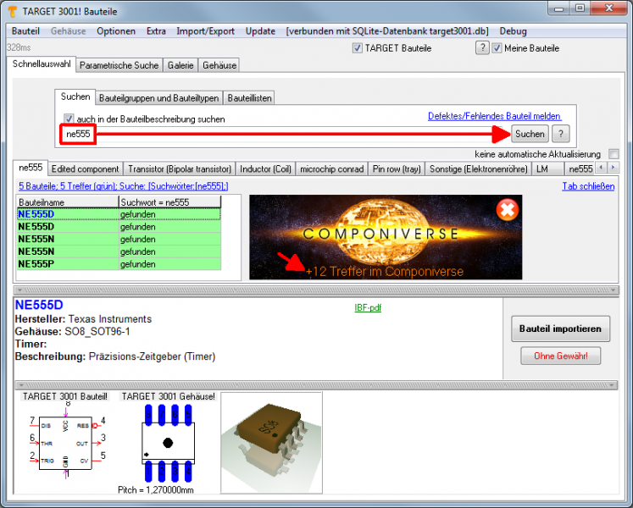Click the 3D package preview thumbnail
This screenshot has height=508, width=633.
click(271, 442)
